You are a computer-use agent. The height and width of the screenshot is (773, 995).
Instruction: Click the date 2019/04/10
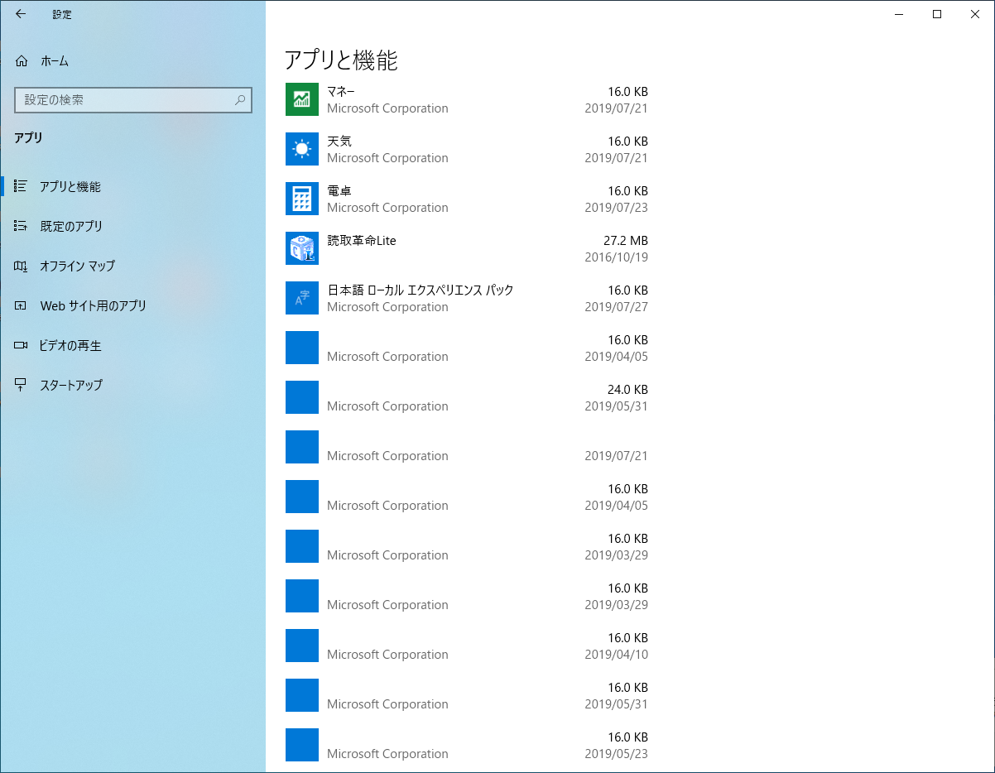pos(616,654)
